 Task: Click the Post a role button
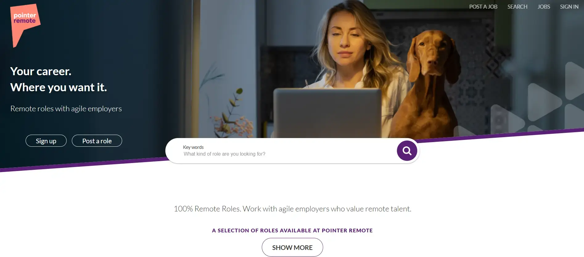[97, 141]
